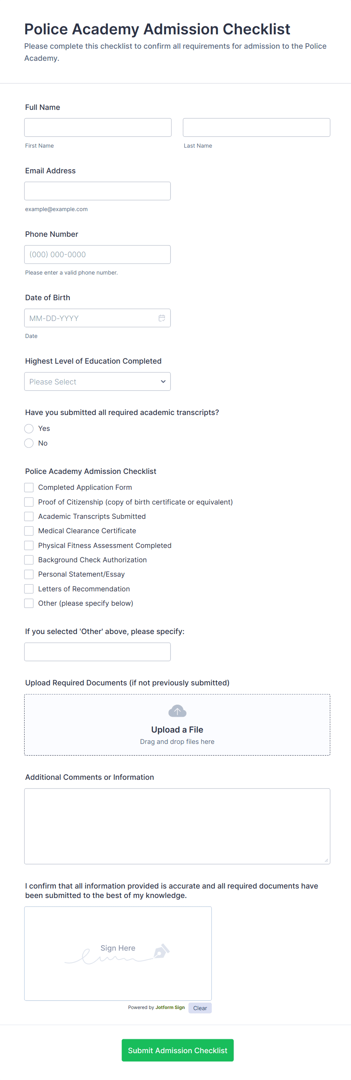Viewport: 351px width, 1080px height.
Task: Select No for transcripts submitted
Action: coord(29,443)
